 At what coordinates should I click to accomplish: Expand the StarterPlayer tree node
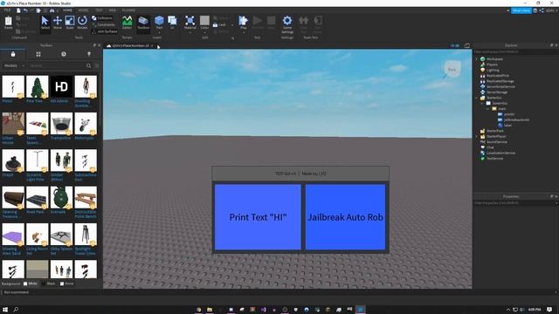477,136
